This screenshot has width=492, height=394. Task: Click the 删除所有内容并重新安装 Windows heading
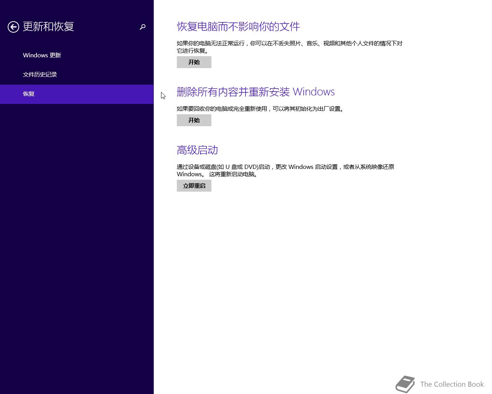[x=256, y=92]
